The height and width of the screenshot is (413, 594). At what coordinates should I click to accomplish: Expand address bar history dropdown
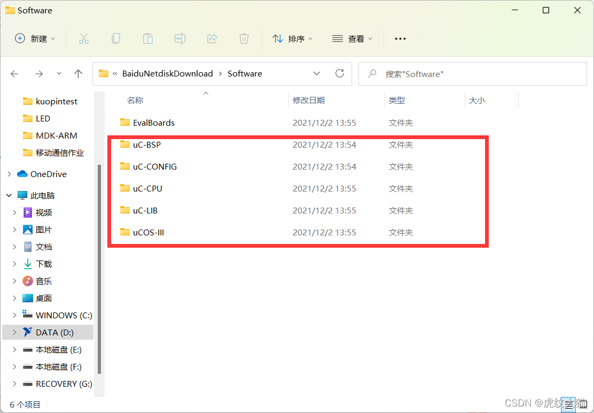point(317,74)
